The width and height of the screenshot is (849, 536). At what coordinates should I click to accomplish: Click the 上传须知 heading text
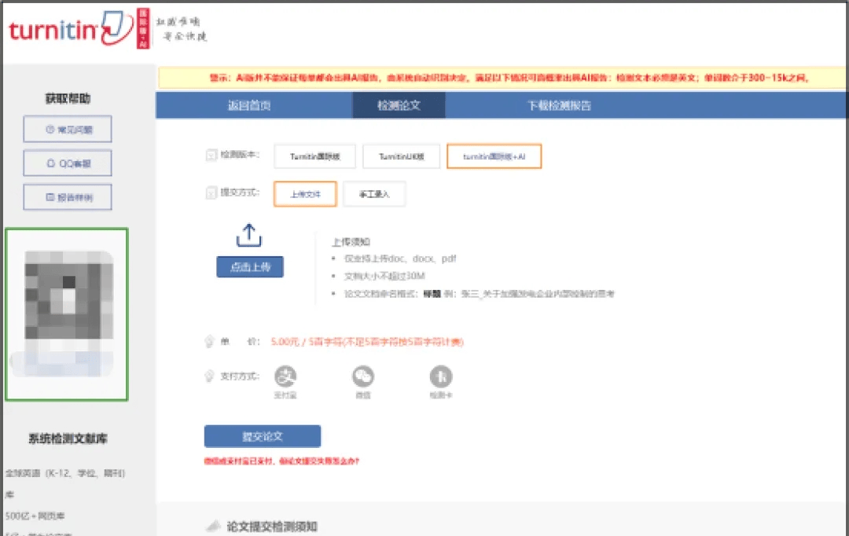pos(351,242)
